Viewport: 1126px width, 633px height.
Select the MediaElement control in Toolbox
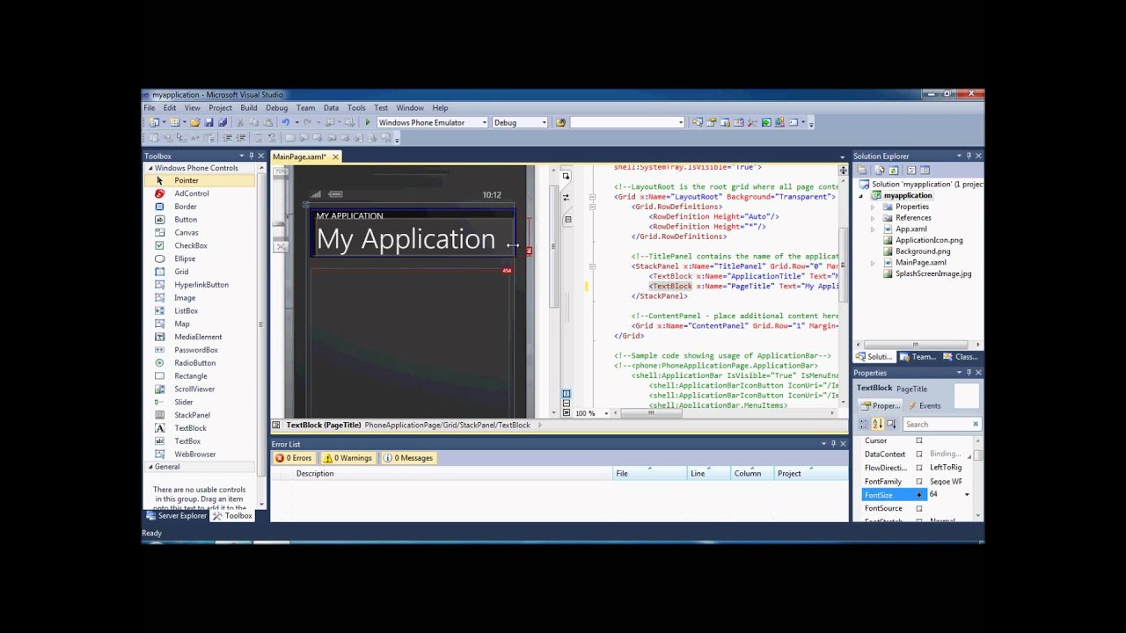[x=198, y=337]
